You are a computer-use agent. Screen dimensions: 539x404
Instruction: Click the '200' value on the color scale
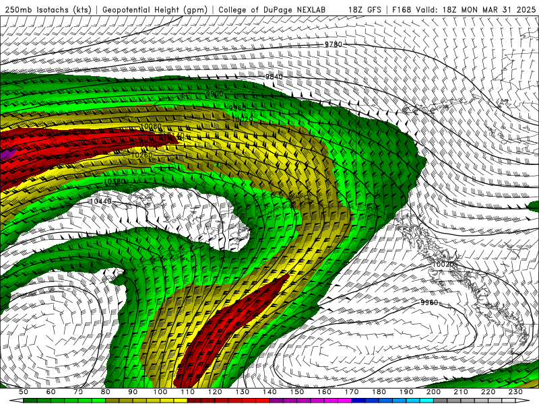pyautogui.click(x=433, y=392)
